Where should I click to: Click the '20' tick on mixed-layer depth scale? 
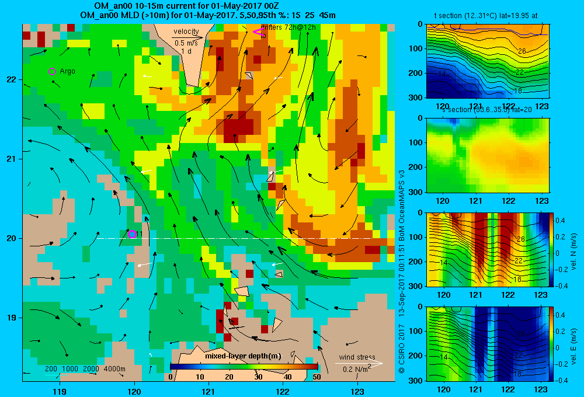pos(229,377)
